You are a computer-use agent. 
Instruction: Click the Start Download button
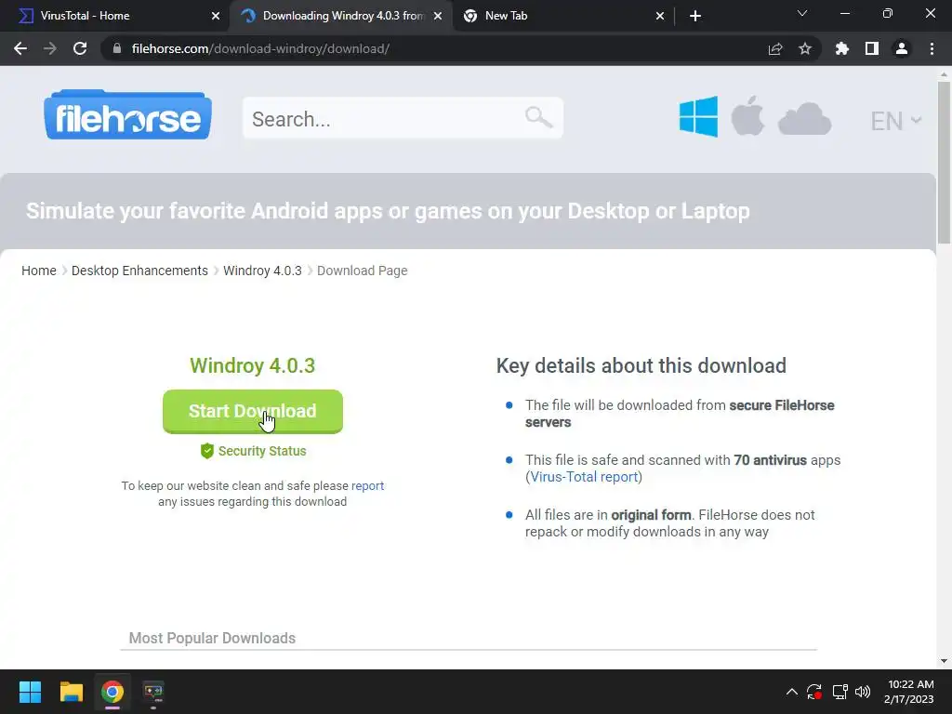[253, 411]
